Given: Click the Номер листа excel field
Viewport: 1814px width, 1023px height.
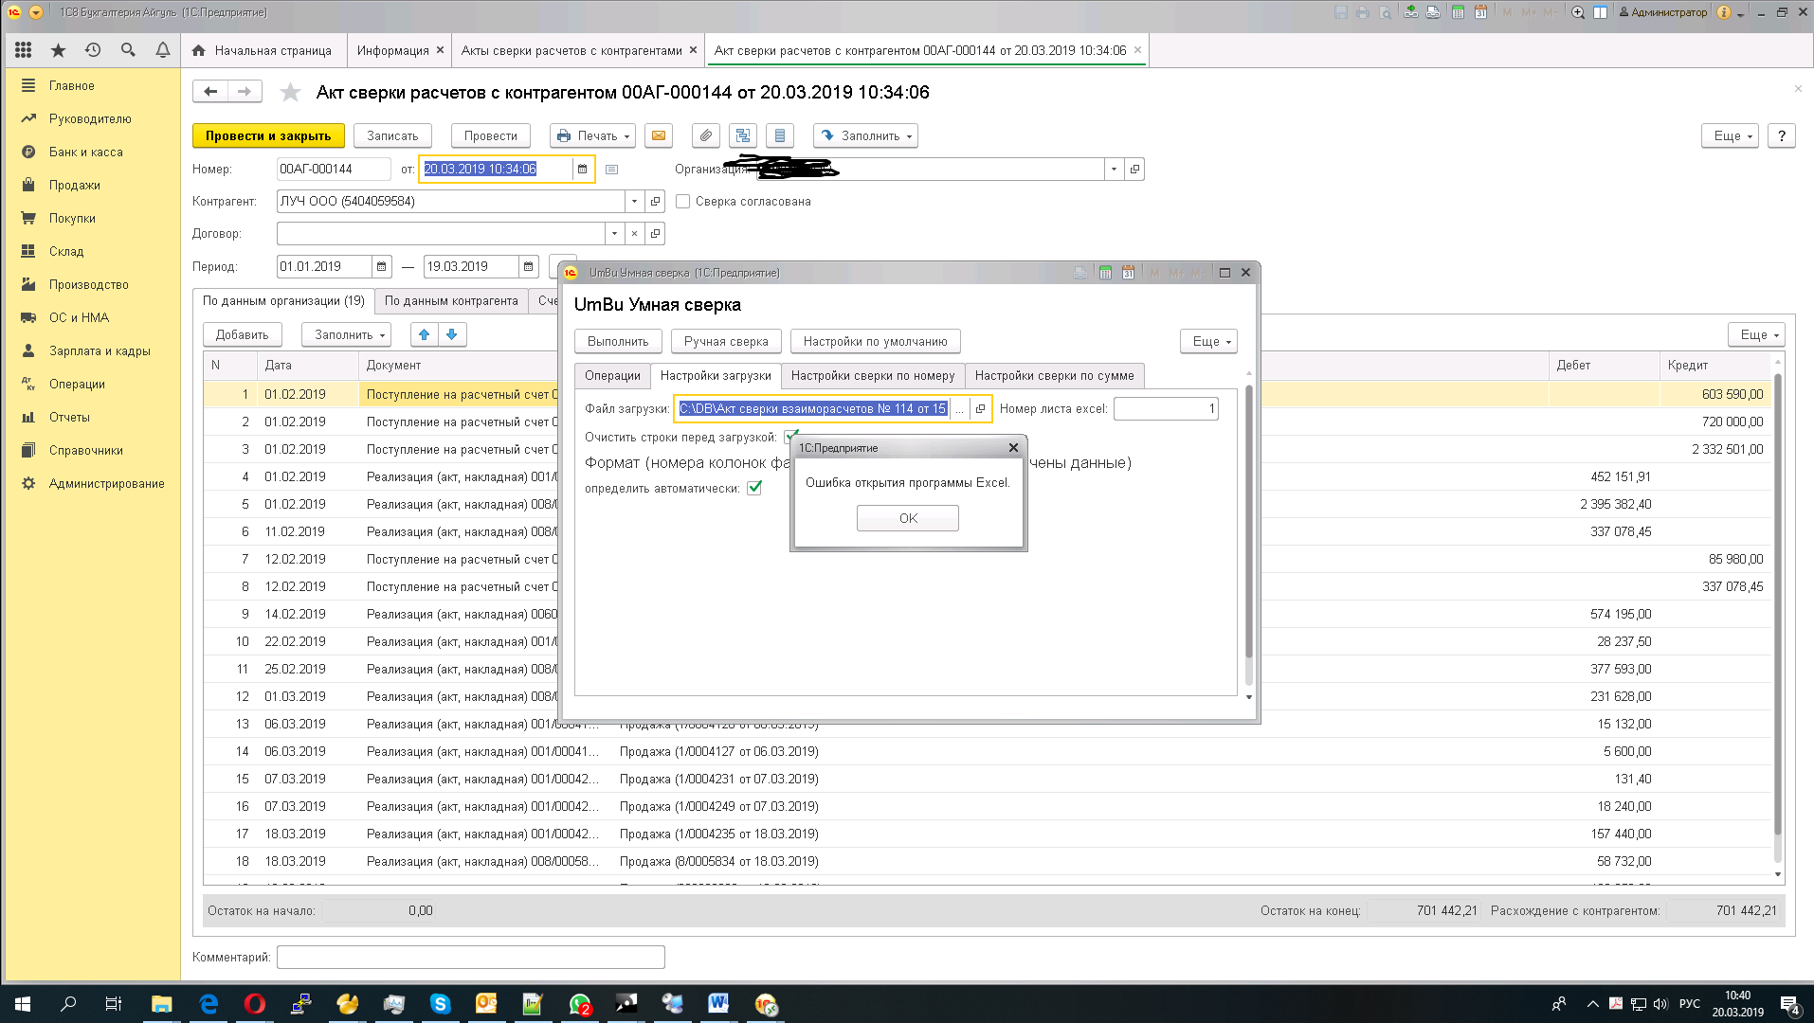Looking at the screenshot, I should [x=1166, y=408].
